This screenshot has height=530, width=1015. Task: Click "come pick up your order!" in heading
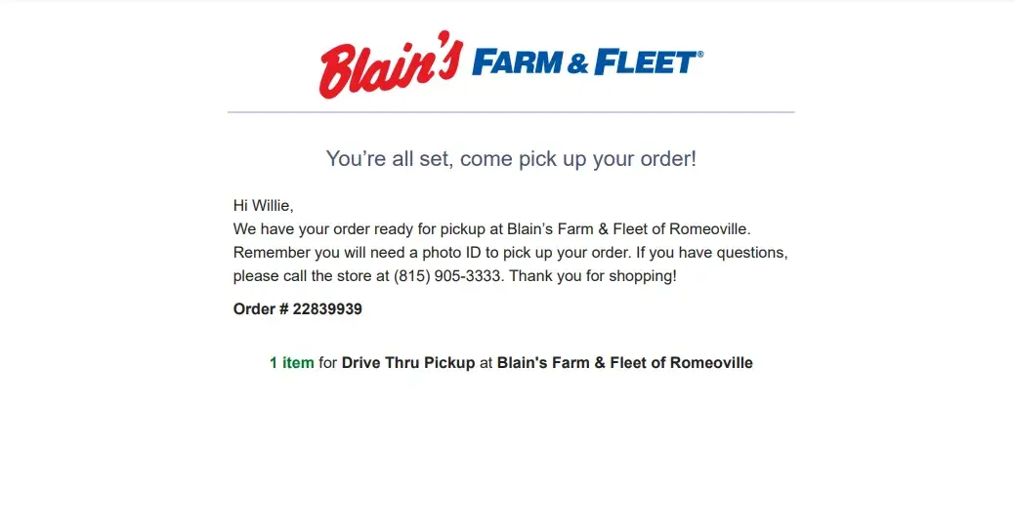tap(578, 159)
